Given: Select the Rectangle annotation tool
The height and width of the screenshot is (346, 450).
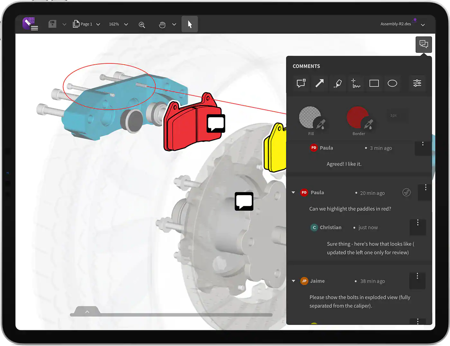Looking at the screenshot, I should [374, 83].
